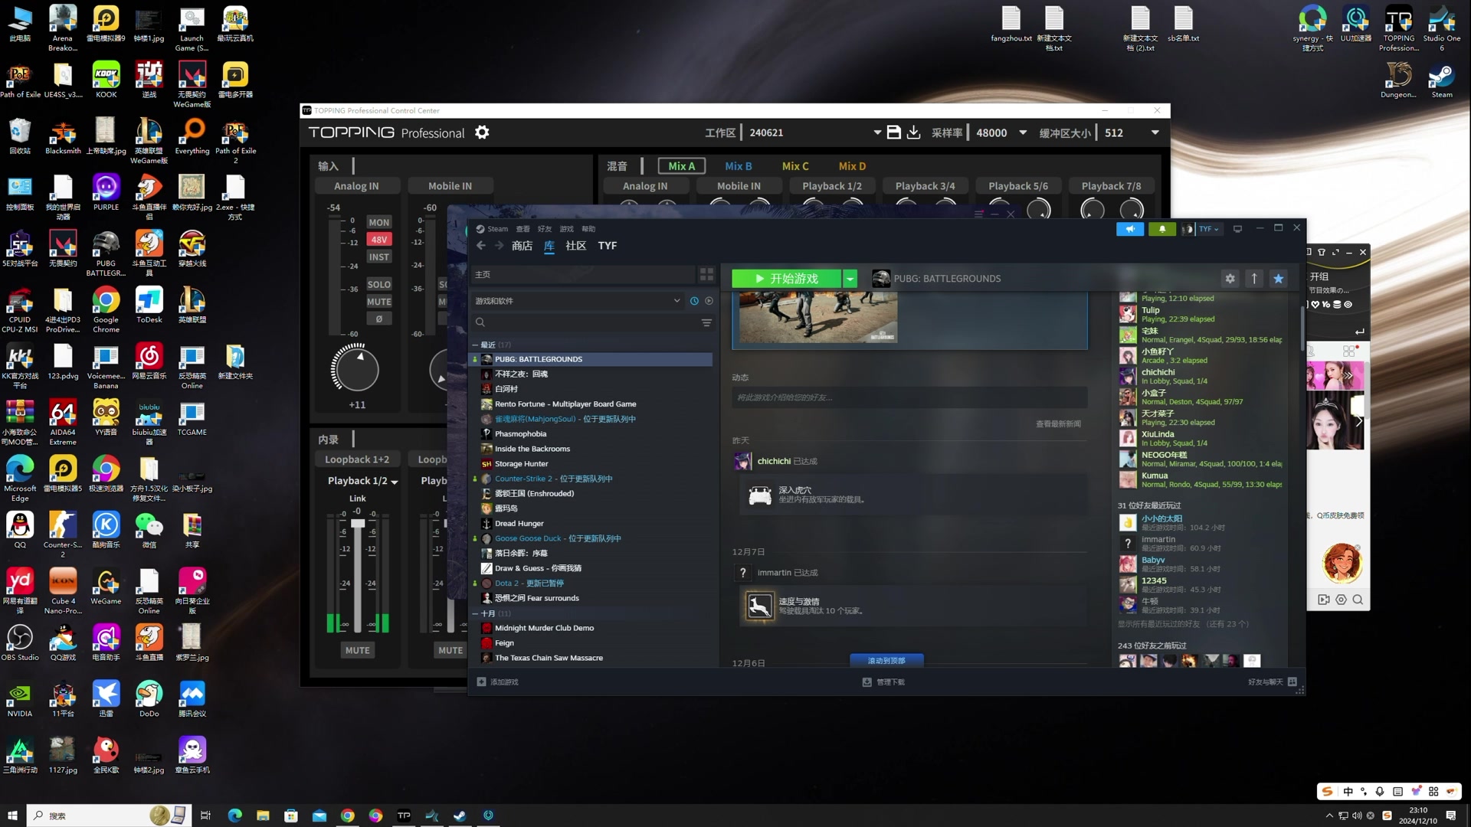The height and width of the screenshot is (827, 1471).
Task: Click TOPPING workspace import download icon
Action: pyautogui.click(x=914, y=132)
